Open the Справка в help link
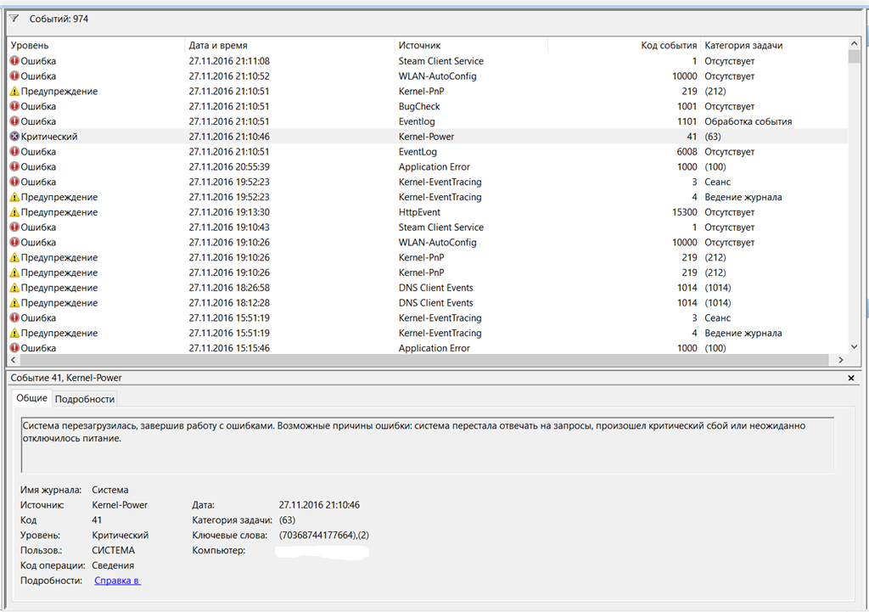The height and width of the screenshot is (612, 869). point(117,581)
